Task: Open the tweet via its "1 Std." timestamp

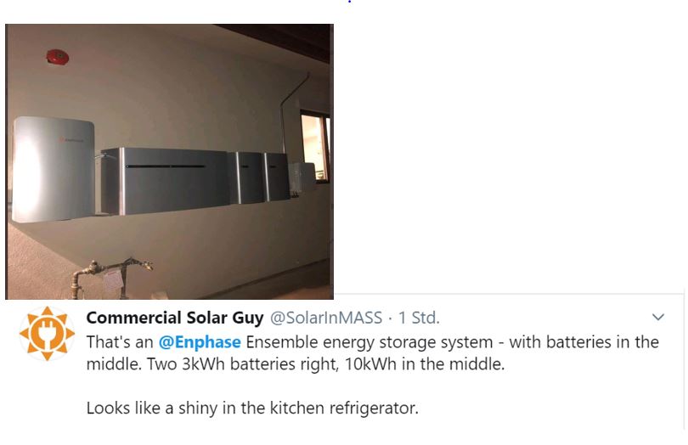Action: [419, 318]
